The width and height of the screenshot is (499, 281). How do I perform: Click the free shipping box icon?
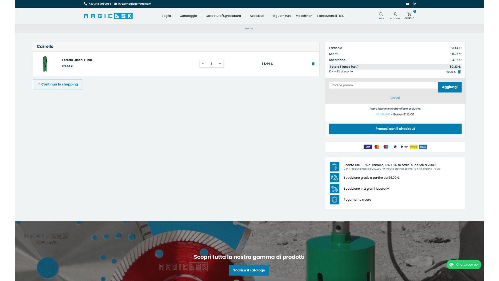[x=334, y=178]
